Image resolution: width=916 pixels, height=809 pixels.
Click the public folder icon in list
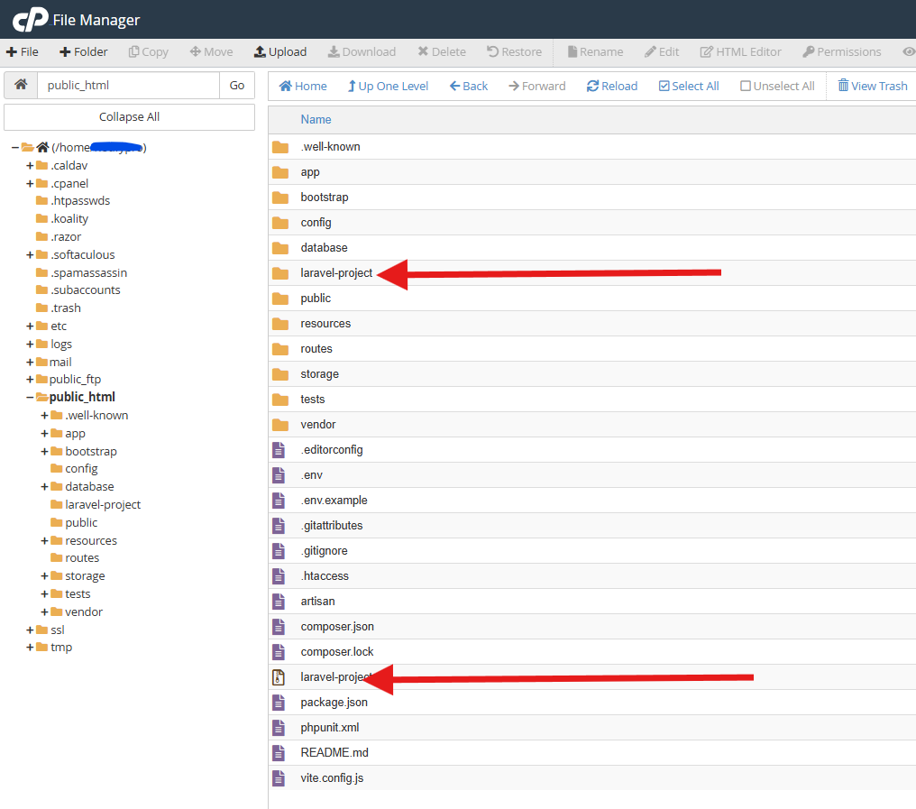coord(280,299)
